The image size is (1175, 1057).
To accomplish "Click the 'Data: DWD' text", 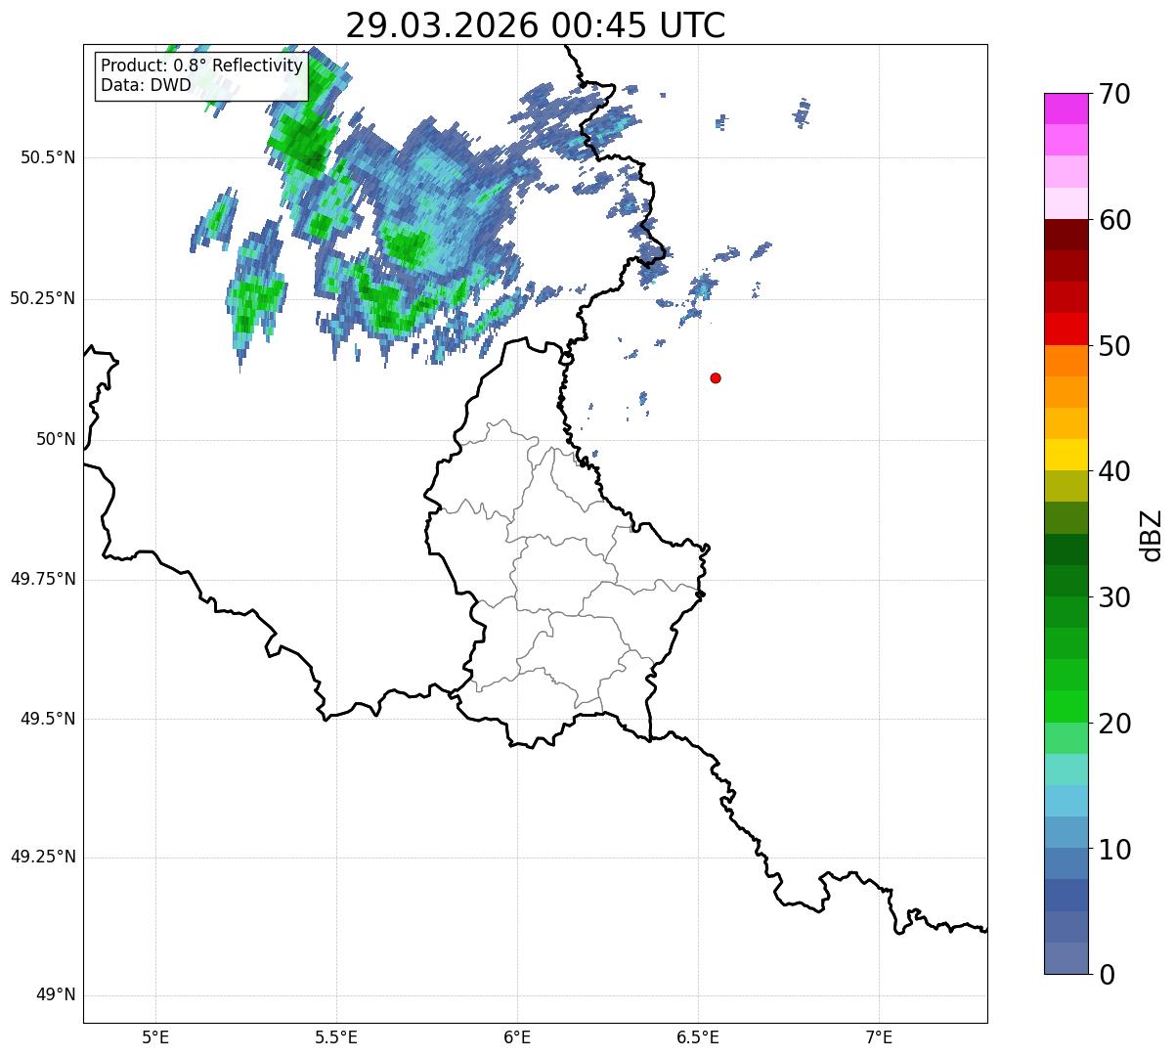I will (146, 85).
